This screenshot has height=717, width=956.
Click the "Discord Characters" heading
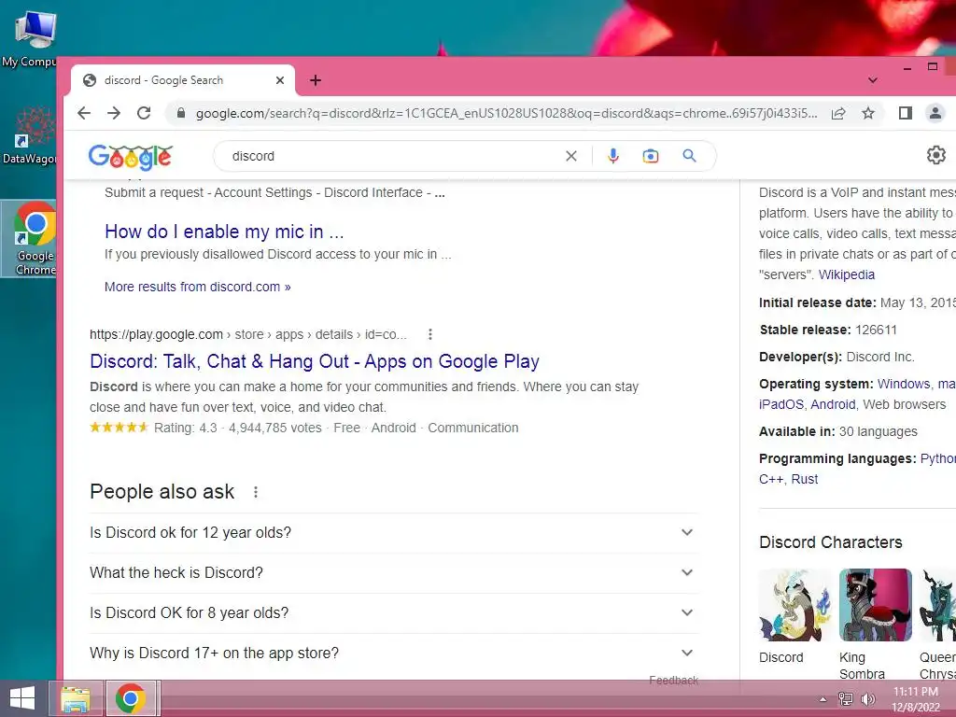click(x=830, y=542)
